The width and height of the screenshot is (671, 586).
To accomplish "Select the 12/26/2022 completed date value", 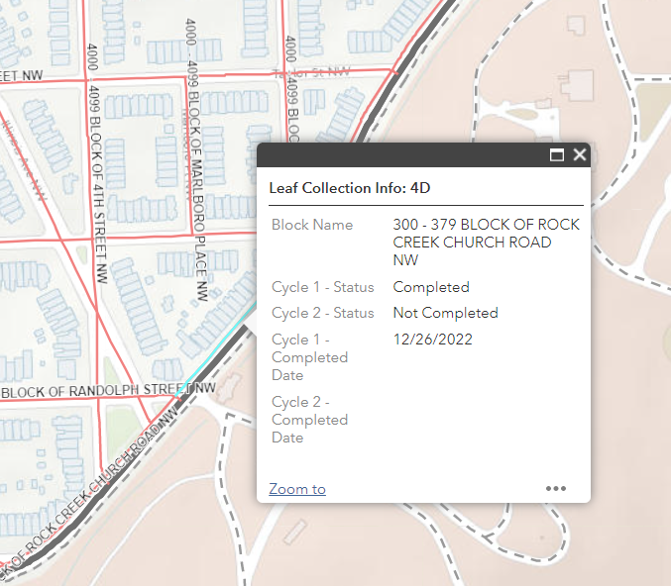I will click(433, 340).
